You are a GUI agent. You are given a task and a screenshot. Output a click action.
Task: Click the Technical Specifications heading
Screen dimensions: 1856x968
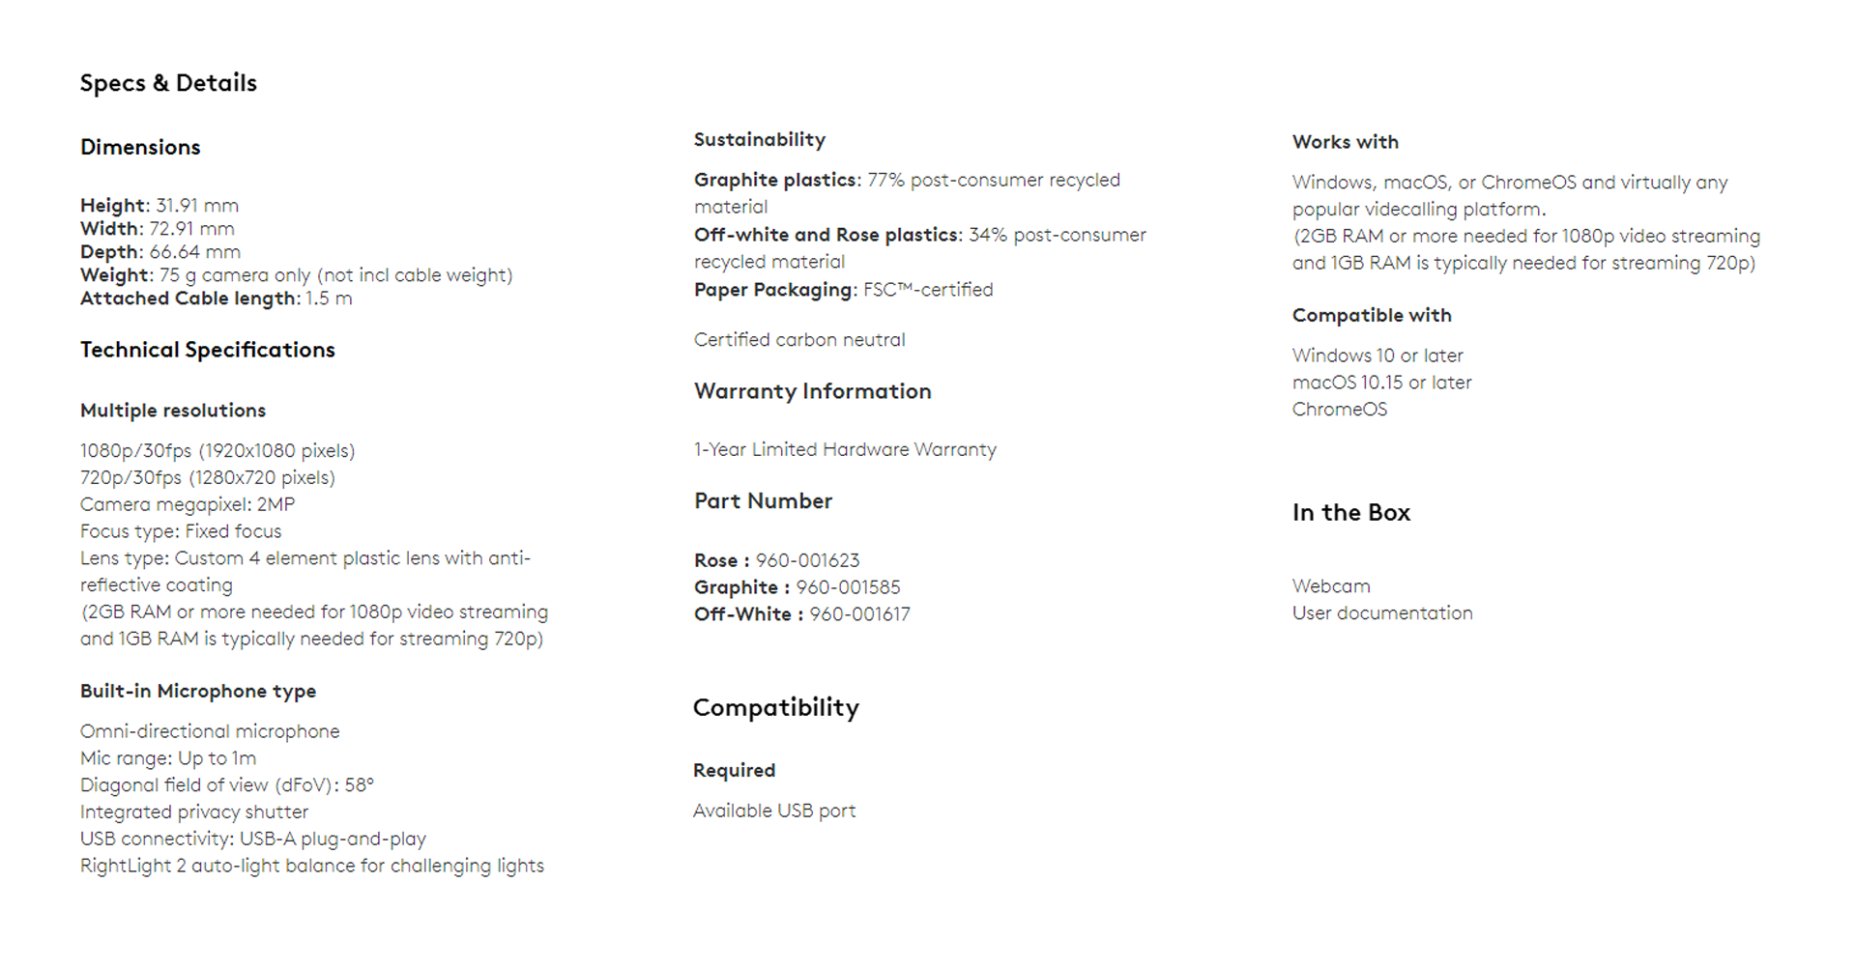[x=208, y=350]
